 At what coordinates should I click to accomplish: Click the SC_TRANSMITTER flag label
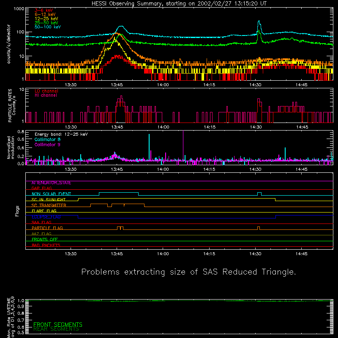(x=49, y=205)
